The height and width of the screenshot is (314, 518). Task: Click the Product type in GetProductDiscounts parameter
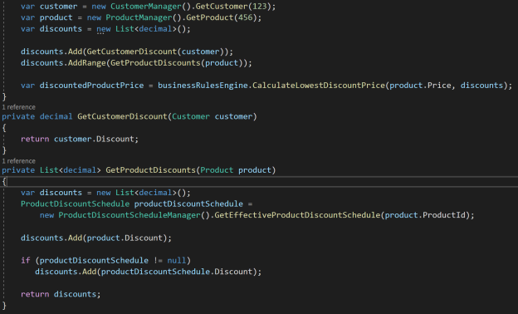pyautogui.click(x=217, y=170)
